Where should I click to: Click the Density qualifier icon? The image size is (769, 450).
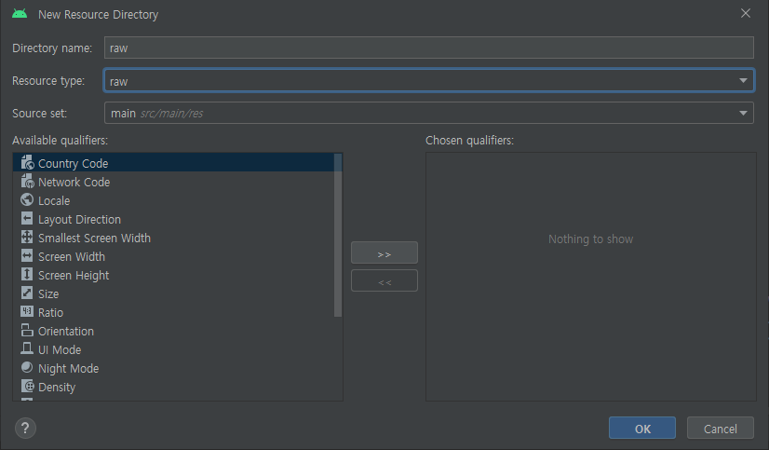[x=27, y=387]
